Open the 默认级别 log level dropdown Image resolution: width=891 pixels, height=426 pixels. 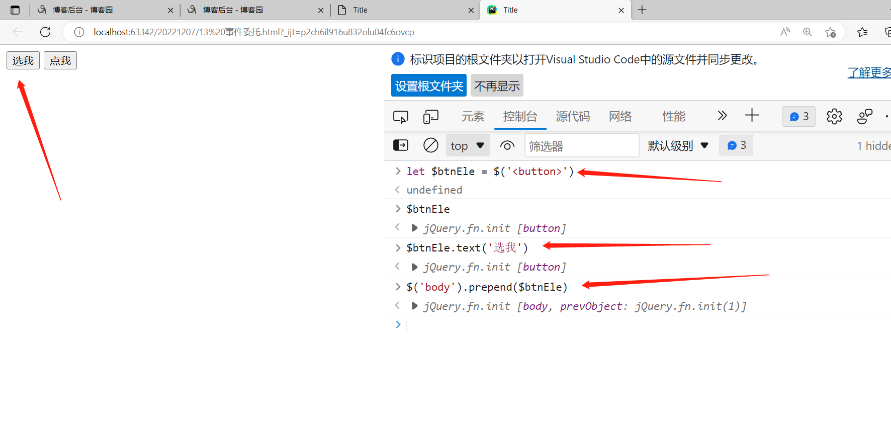(678, 146)
